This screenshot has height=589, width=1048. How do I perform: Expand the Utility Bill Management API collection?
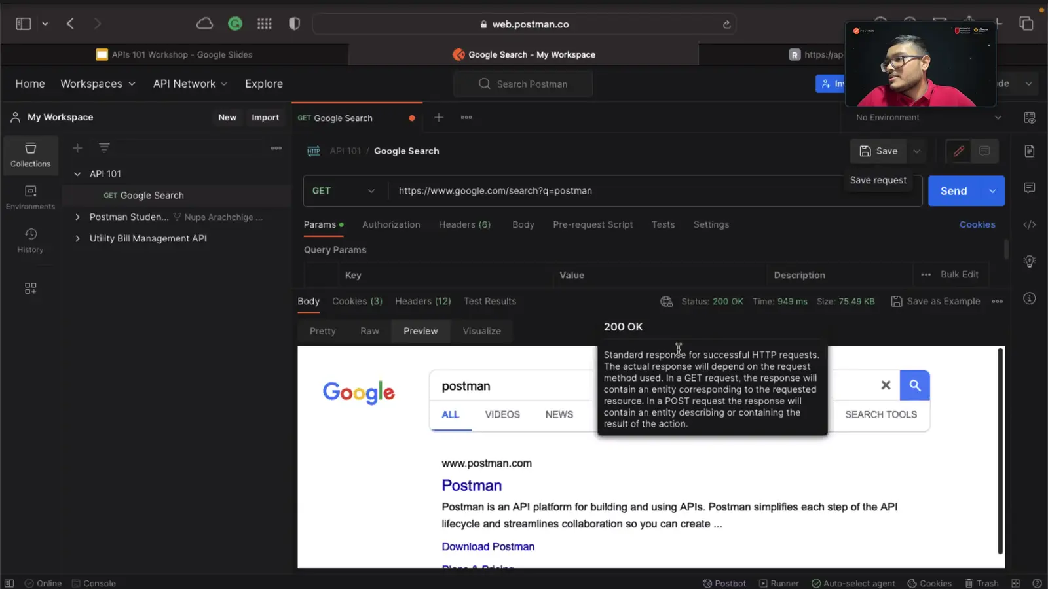77,238
